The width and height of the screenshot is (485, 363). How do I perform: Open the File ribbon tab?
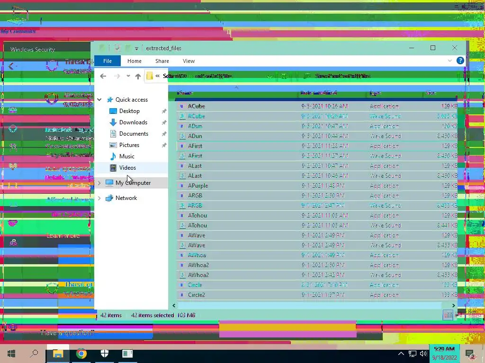tap(108, 61)
